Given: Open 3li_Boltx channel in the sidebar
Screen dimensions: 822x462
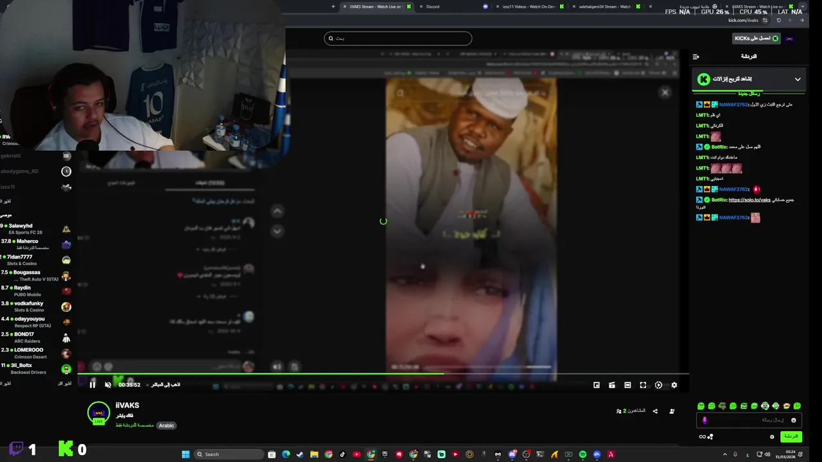Looking at the screenshot, I should (35, 369).
